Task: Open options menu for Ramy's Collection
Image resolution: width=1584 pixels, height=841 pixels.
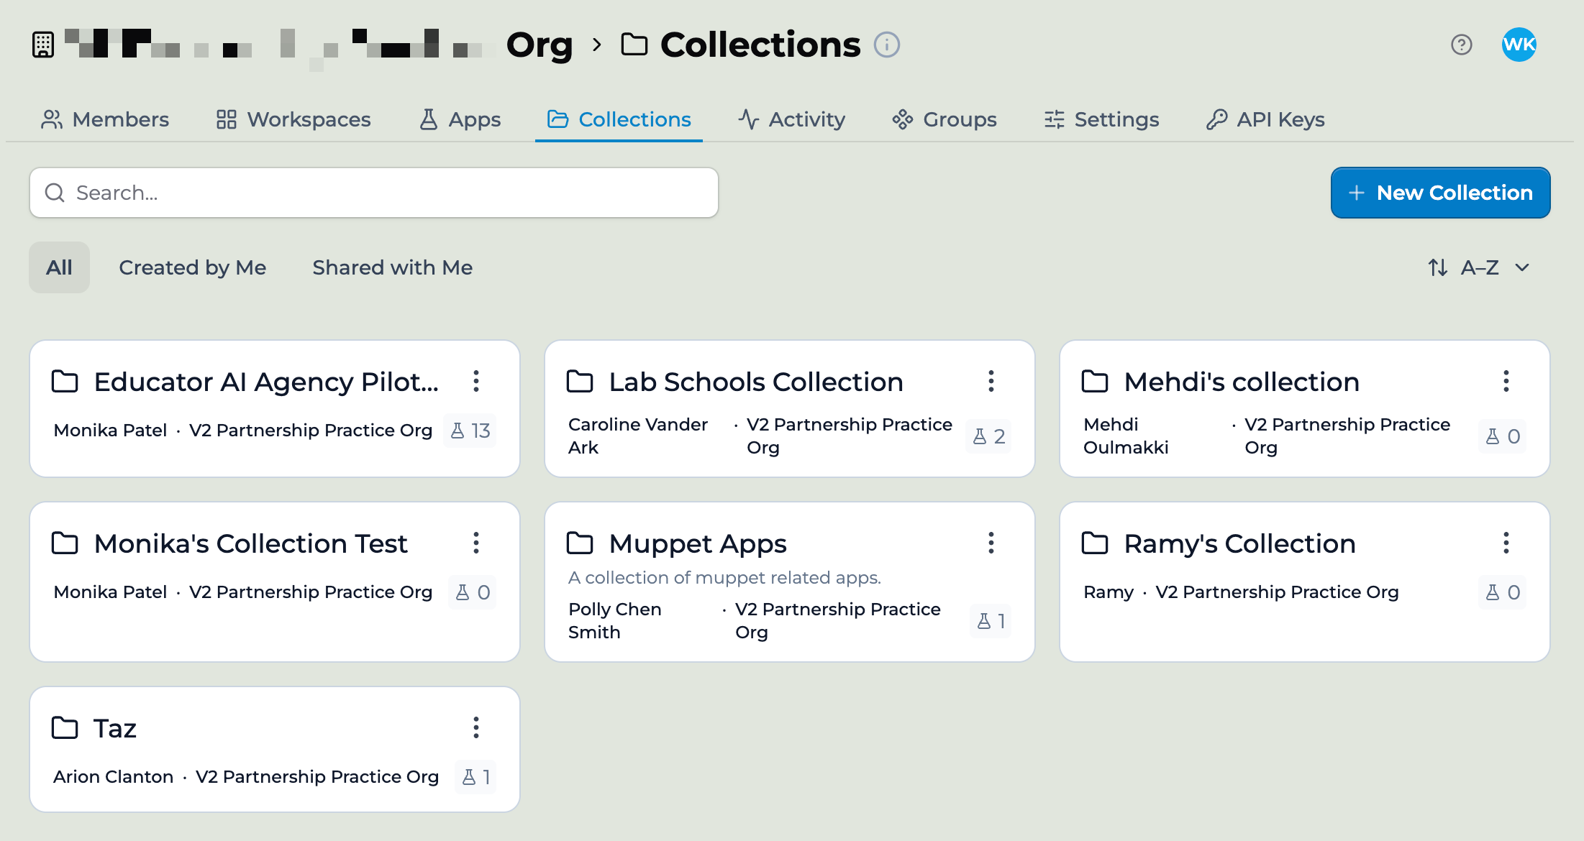Action: tap(1506, 543)
